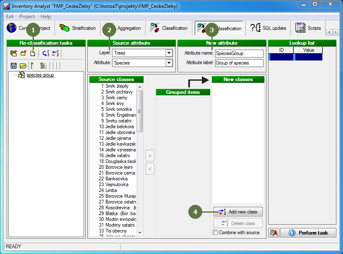The width and height of the screenshot is (343, 254).
Task: Click the open tasks folder icon
Action: 23,65
